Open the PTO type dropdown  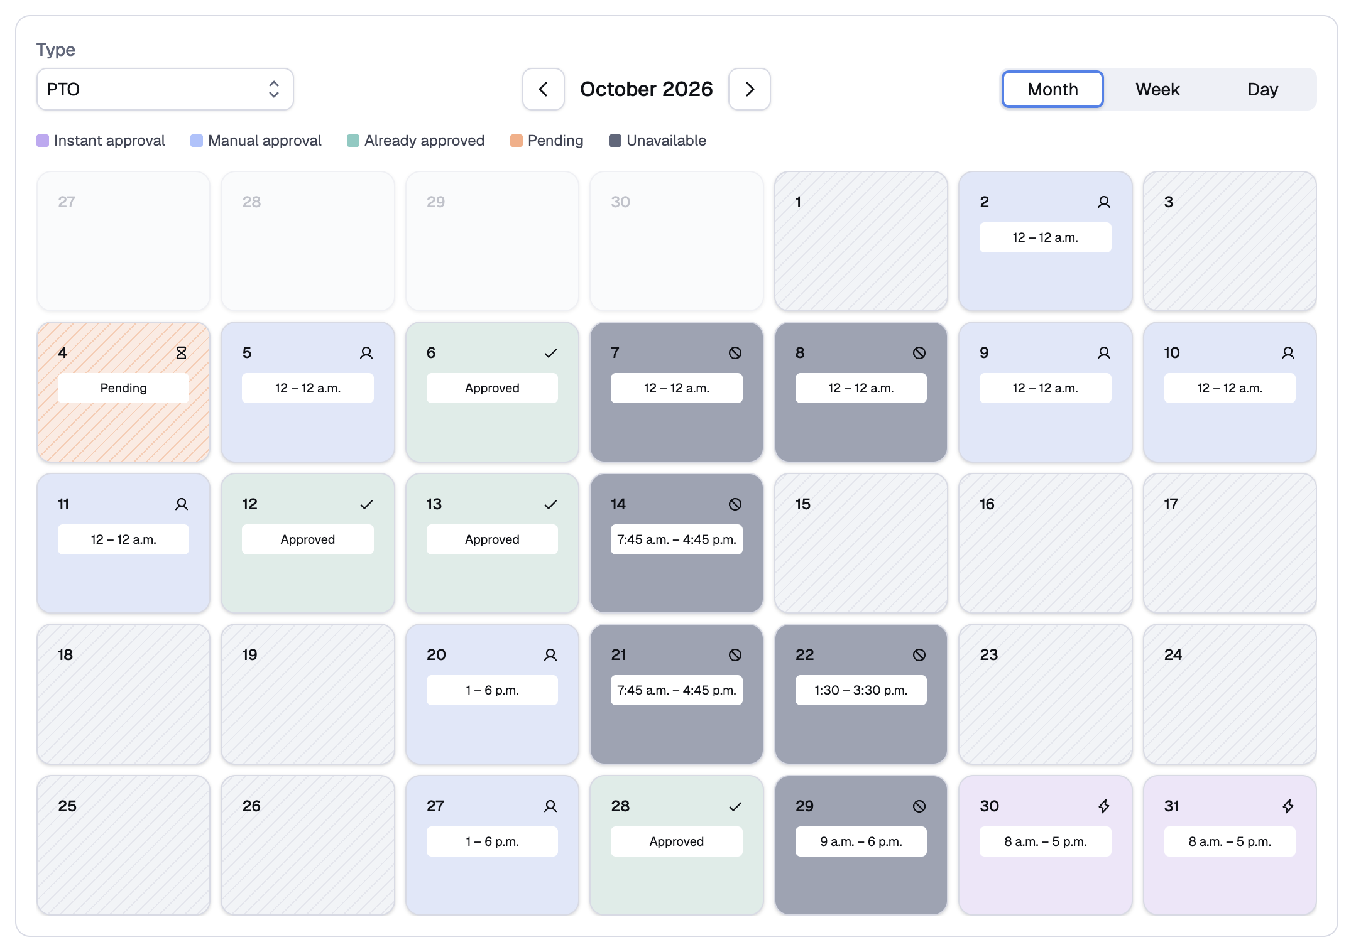coord(165,89)
